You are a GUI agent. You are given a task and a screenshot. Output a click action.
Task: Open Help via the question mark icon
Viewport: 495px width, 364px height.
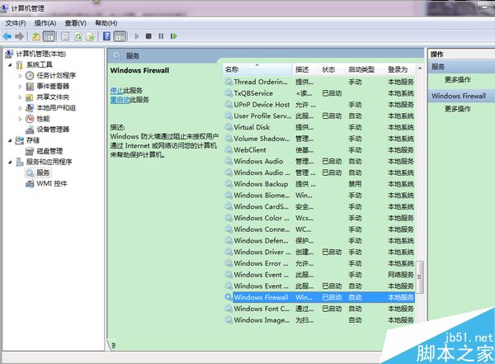pyautogui.click(x=106, y=36)
